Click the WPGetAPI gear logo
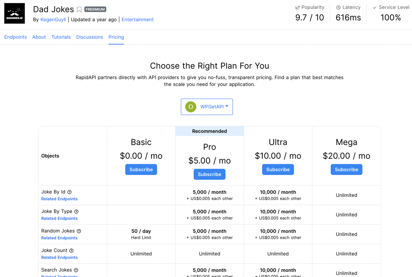The image size is (412, 277). (x=190, y=107)
